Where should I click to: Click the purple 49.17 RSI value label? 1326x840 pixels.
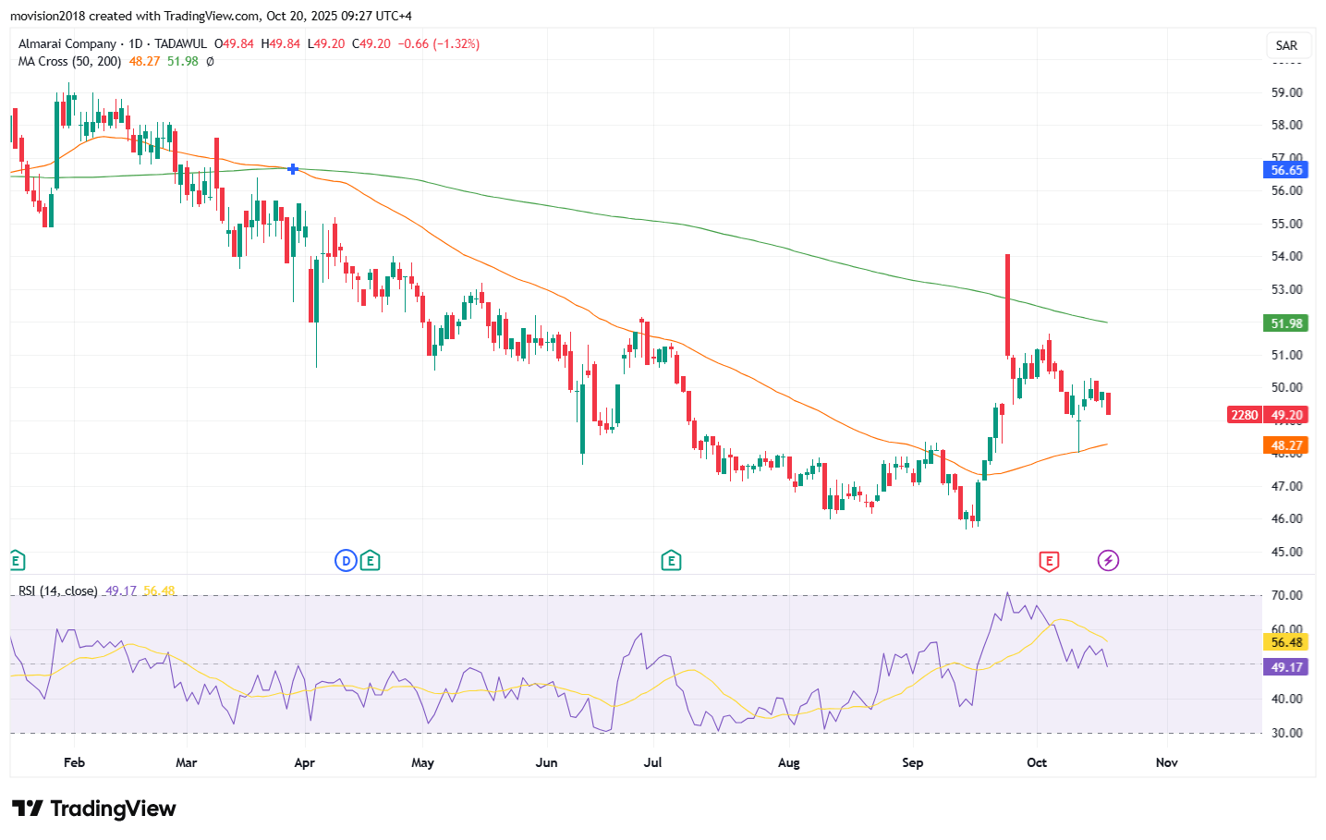click(1285, 667)
